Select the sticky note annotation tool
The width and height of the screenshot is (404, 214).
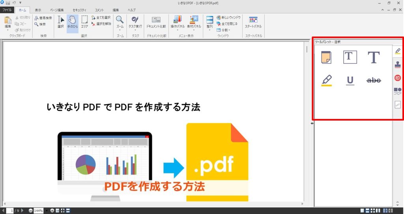(x=326, y=57)
